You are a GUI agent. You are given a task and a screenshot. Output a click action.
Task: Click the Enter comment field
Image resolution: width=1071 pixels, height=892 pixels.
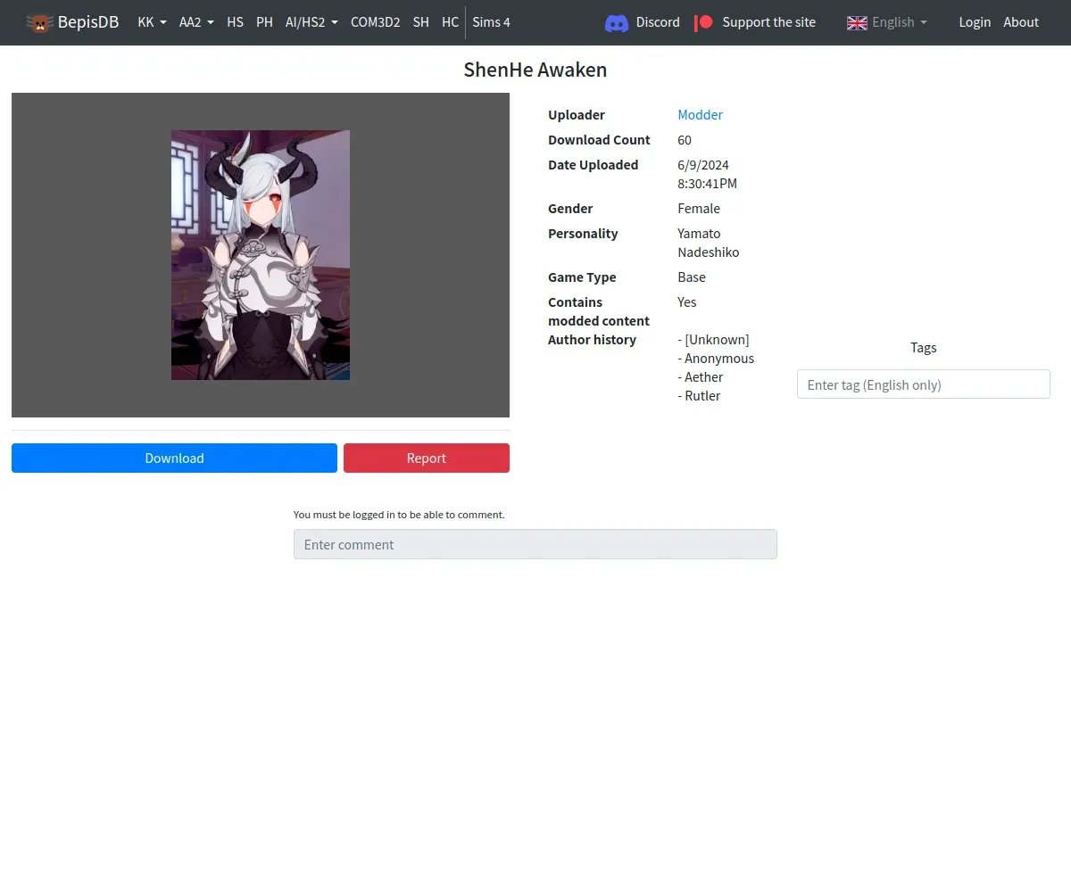[x=535, y=544]
